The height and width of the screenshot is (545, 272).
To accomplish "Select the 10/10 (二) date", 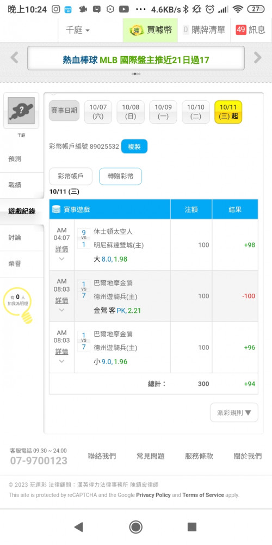I will [x=196, y=112].
